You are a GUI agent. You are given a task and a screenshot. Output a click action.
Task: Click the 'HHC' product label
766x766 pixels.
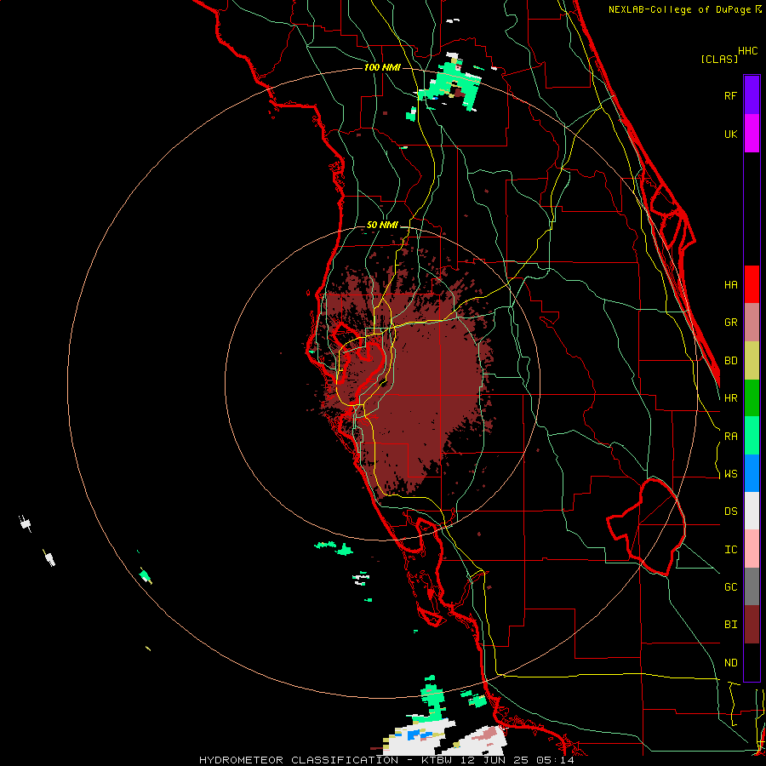(x=748, y=51)
